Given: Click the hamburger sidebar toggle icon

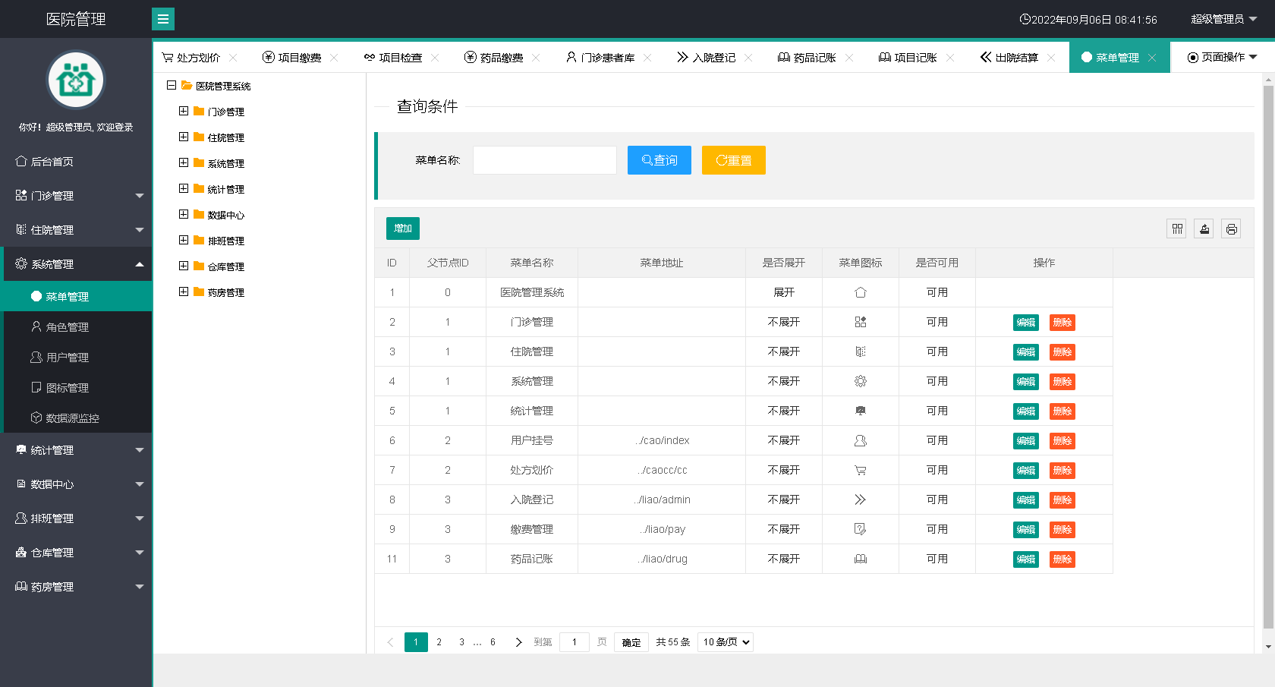Looking at the screenshot, I should 162,19.
